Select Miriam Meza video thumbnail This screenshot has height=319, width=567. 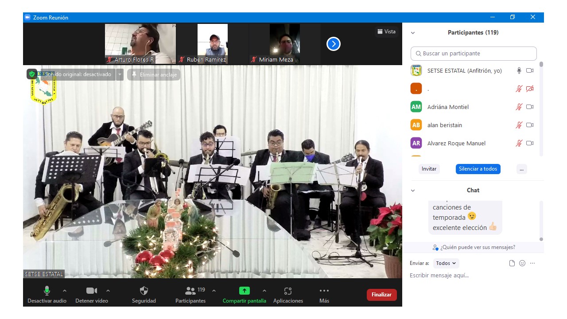285,44
